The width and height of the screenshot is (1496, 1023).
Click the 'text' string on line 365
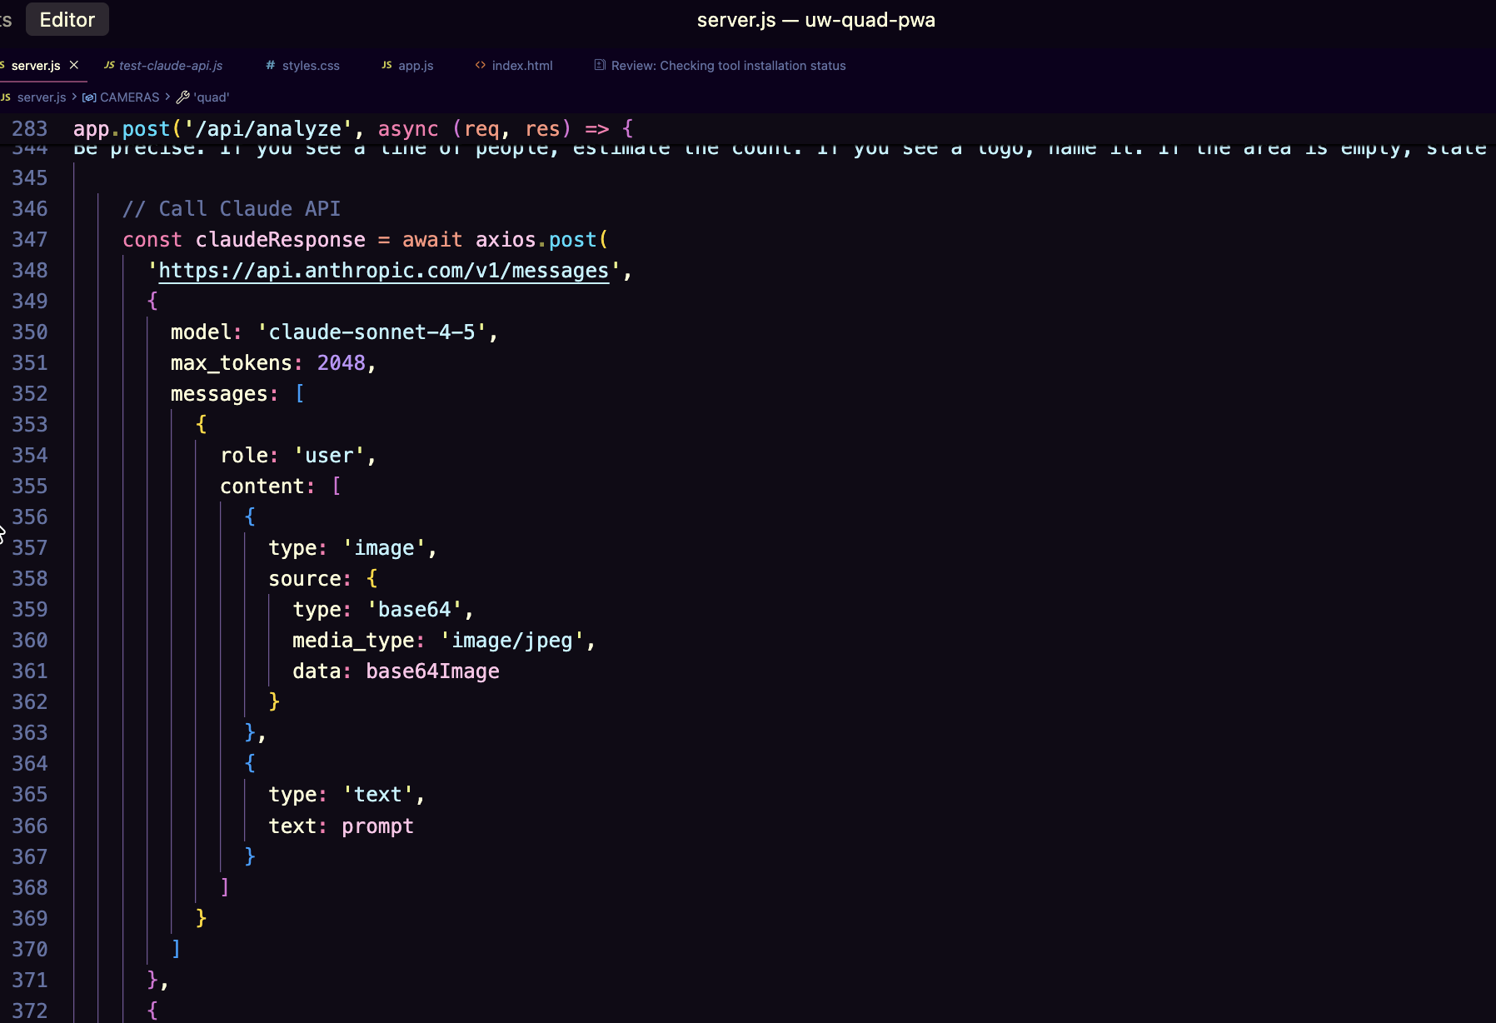click(x=377, y=795)
